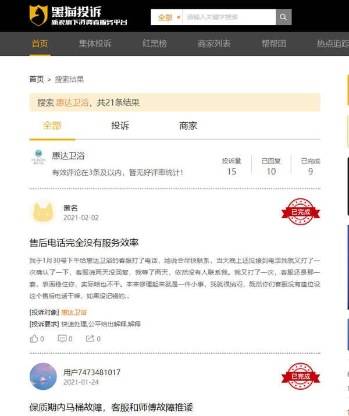Image resolution: width=349 pixels, height=416 pixels.
Task: Click the Black Cat Complaints logo icon
Action: tap(39, 16)
